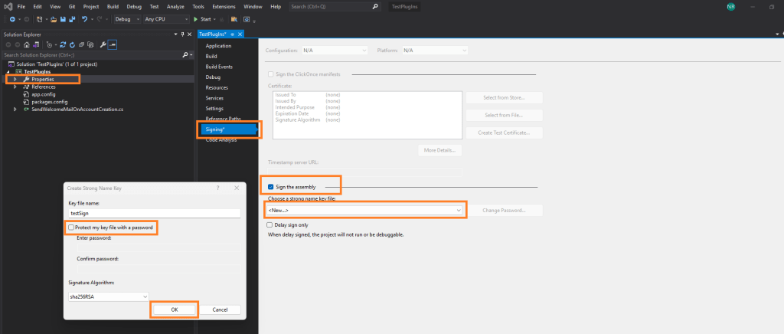The width and height of the screenshot is (784, 334).
Task: Open the Signature Algorithm sha256RSA dropdown
Action: point(145,296)
